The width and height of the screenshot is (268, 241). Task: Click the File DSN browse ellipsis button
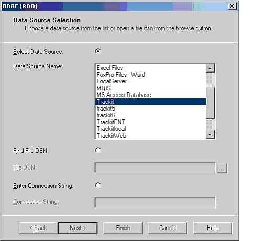222,168
